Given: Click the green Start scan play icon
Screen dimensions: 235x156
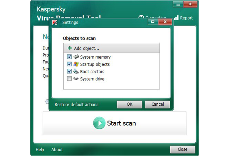Looking at the screenshot, I should [x=99, y=123].
